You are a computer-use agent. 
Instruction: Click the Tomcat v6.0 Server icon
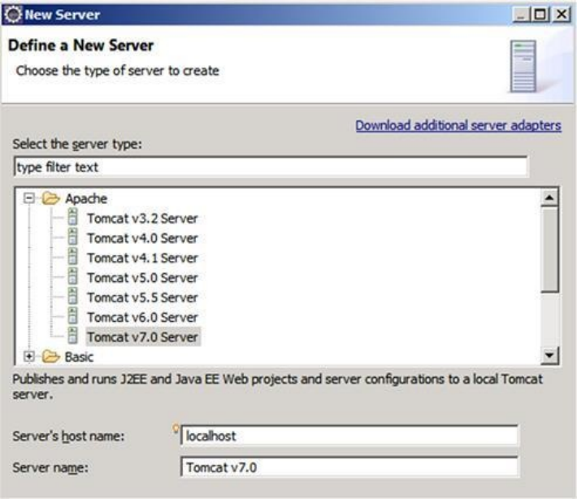[73, 316]
